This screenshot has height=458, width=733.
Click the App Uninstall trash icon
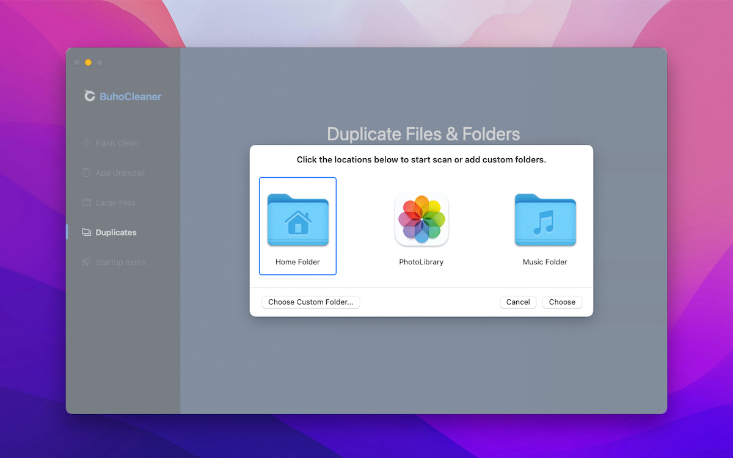click(86, 173)
